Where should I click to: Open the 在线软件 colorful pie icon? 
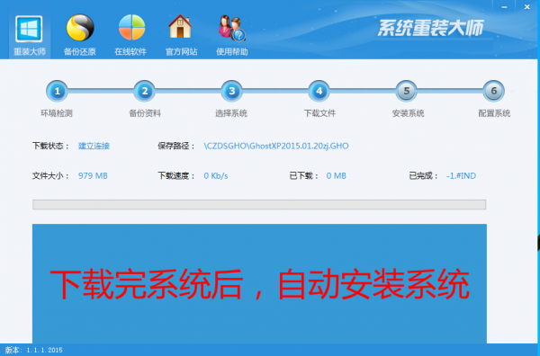tap(131, 28)
